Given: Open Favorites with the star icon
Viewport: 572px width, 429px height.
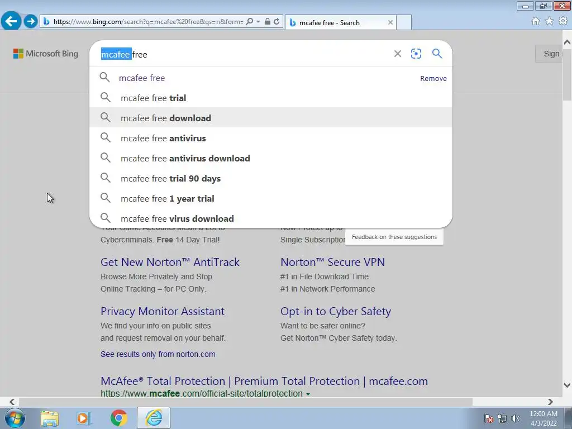Looking at the screenshot, I should pyautogui.click(x=549, y=21).
